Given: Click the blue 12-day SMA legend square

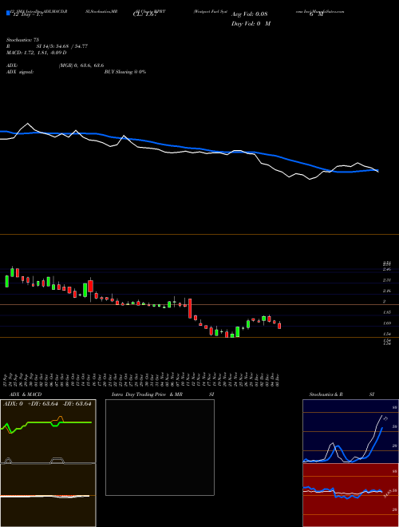Looking at the screenshot, I should click(x=8, y=14).
